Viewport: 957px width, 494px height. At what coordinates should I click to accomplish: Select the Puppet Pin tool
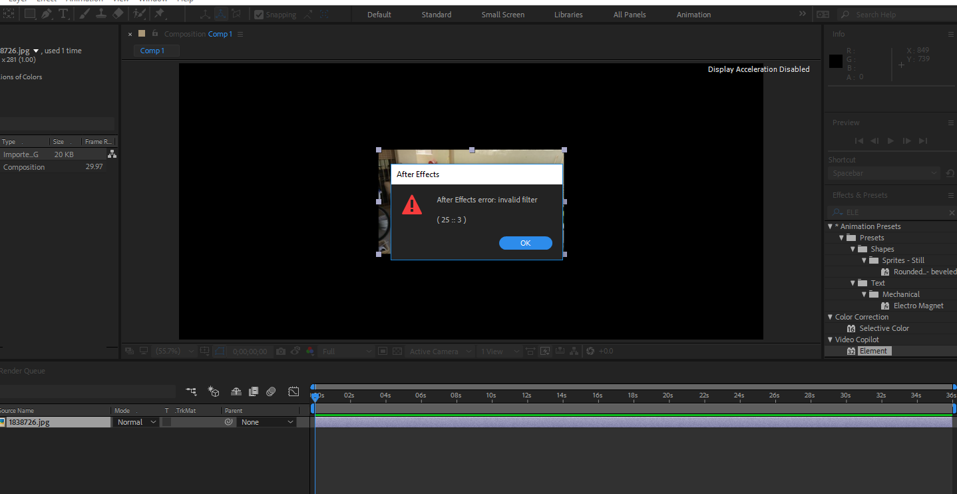click(160, 14)
